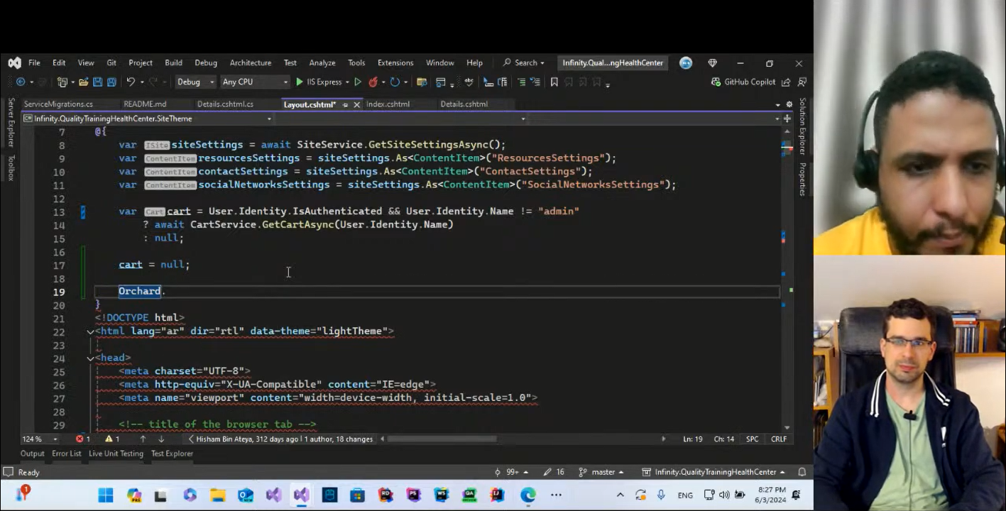The image size is (1006, 511).
Task: Click the horizontal scrollbar thumb
Action: (442, 439)
